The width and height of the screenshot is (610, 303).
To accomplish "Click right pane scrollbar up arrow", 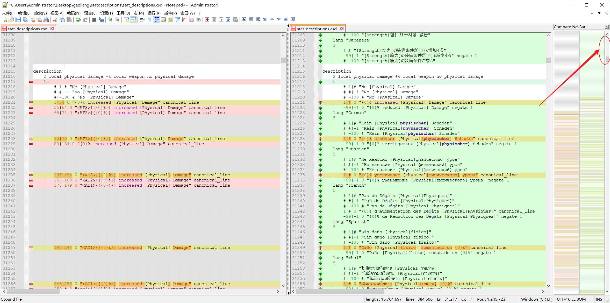I will click(x=548, y=36).
